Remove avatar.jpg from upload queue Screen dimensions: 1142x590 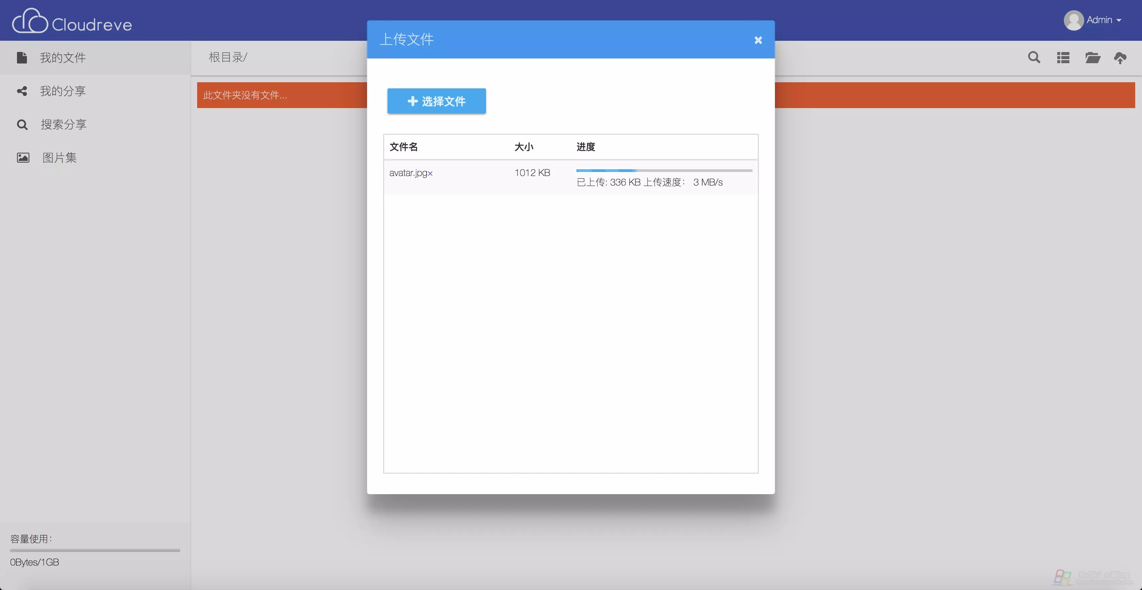point(430,173)
